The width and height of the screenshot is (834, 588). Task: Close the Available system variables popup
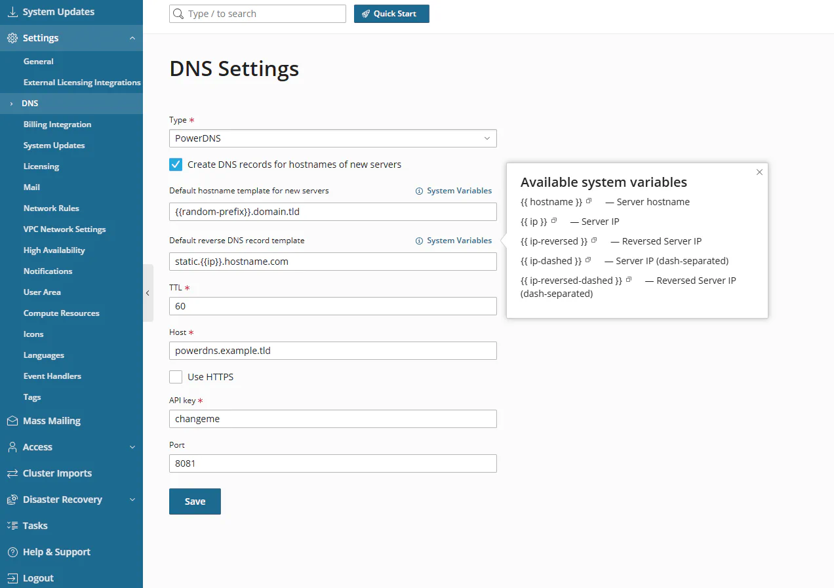[x=759, y=172]
